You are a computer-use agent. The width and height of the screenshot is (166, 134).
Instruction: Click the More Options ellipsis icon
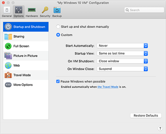(x=8, y=85)
